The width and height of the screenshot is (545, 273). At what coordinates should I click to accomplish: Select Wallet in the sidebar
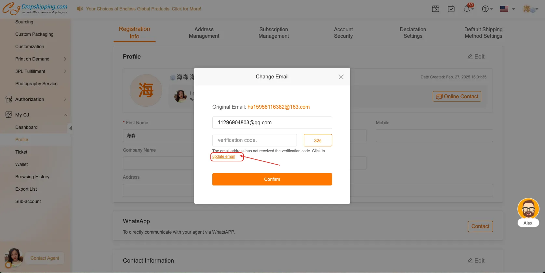[21, 164]
